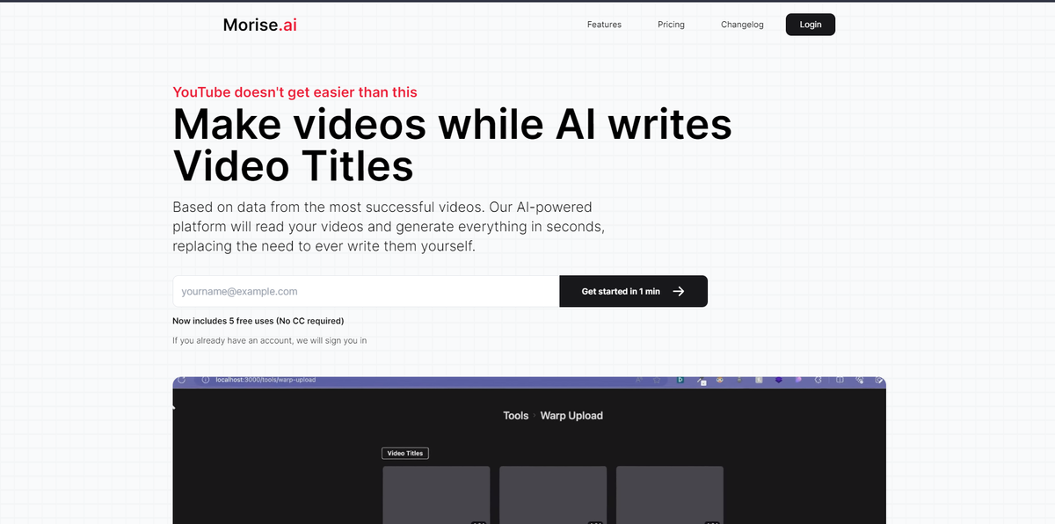Viewport: 1055px width, 524px height.
Task: Open the Features page
Action: click(x=604, y=25)
